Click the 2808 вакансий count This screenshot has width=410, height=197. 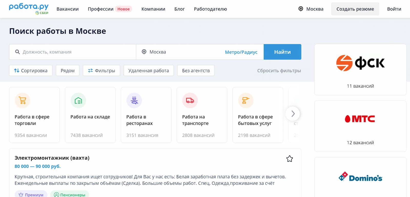[198, 135]
